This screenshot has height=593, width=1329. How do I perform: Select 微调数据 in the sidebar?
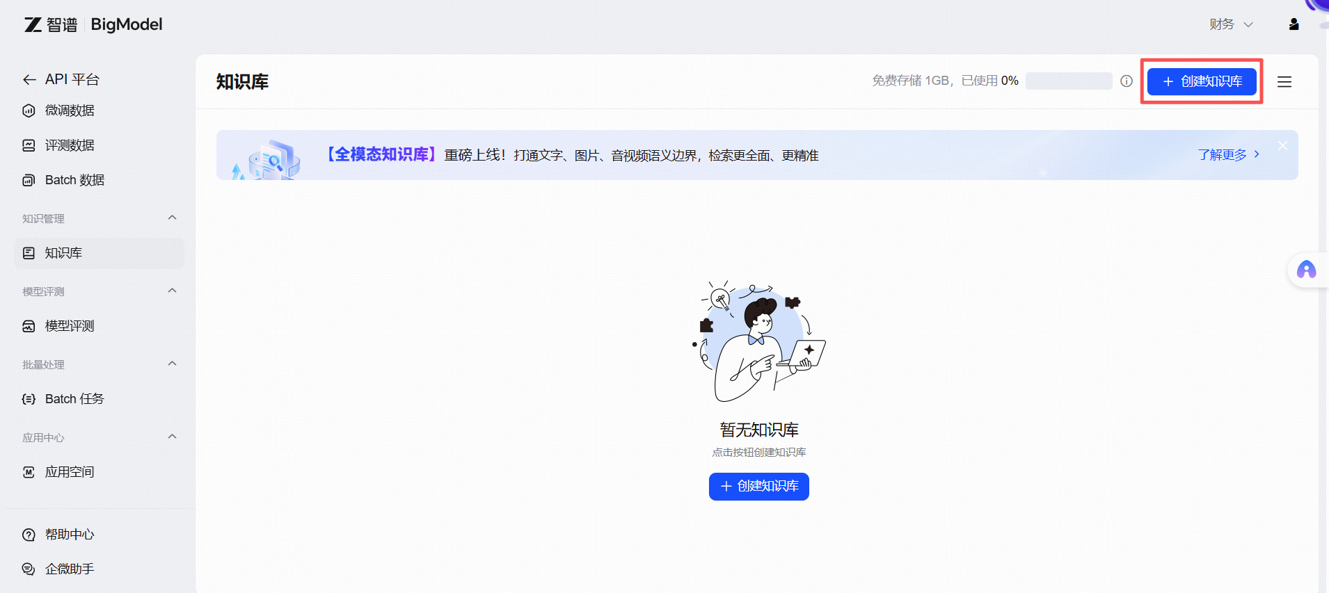[x=70, y=111]
